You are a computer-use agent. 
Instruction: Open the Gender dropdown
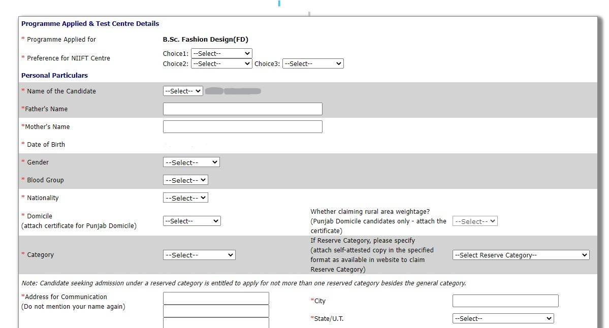191,162
